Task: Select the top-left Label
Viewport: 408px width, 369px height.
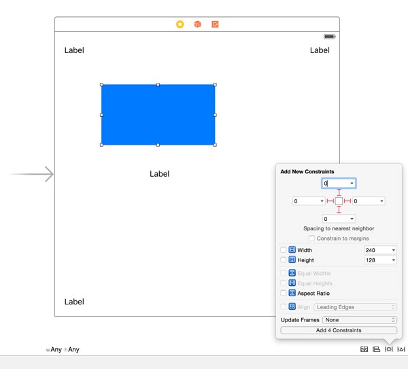Action: 74,50
